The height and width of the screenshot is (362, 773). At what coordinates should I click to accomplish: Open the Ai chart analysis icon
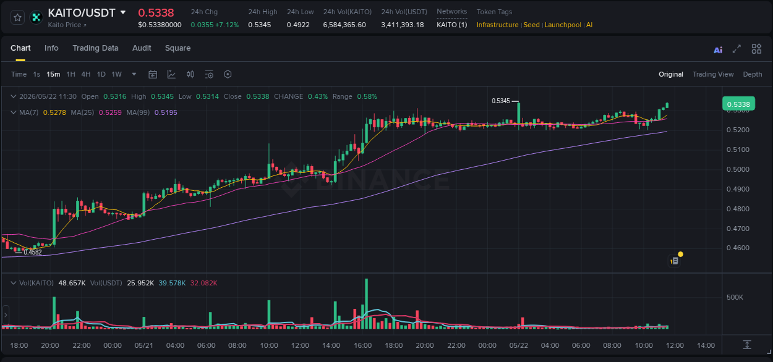point(718,49)
